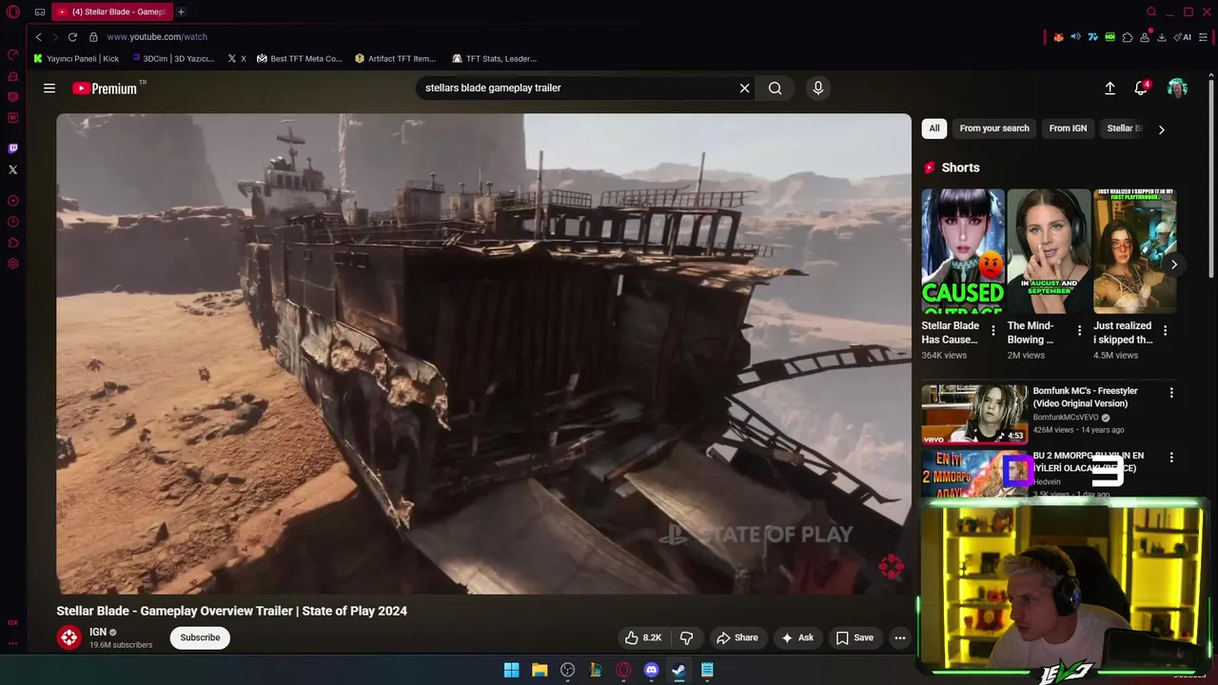The image size is (1218, 685).
Task: Open OBS Studio from taskbar
Action: (x=567, y=670)
